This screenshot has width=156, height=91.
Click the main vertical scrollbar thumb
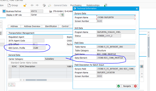pyautogui.click(x=148, y=47)
